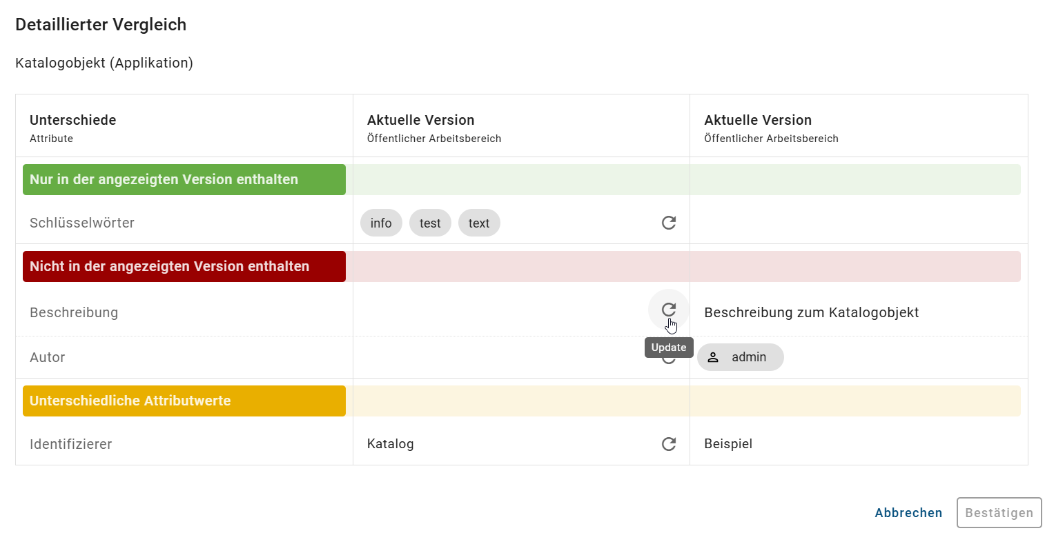The height and width of the screenshot is (533, 1045).
Task: Click the person icon inside the admin chip
Action: click(712, 357)
